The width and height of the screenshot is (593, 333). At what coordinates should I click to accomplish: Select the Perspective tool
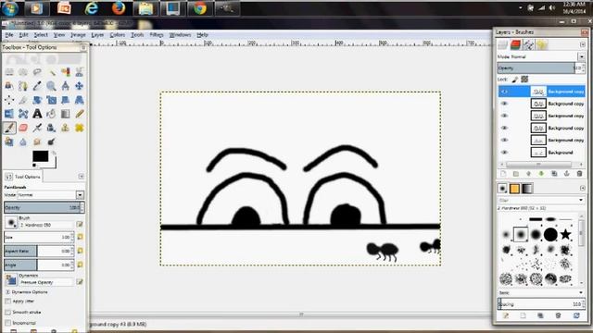(x=80, y=100)
